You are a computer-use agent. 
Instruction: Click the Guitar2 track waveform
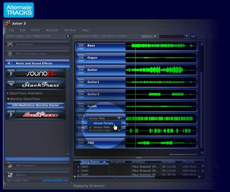click(x=161, y=94)
